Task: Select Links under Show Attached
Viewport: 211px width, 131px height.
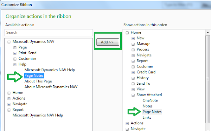Action: click(x=147, y=117)
